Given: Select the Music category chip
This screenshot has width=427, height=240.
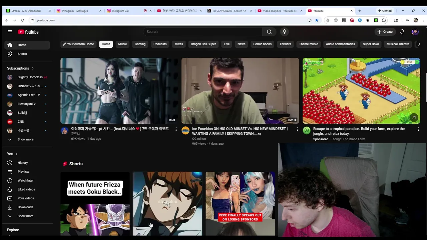Looking at the screenshot, I should tap(122, 44).
